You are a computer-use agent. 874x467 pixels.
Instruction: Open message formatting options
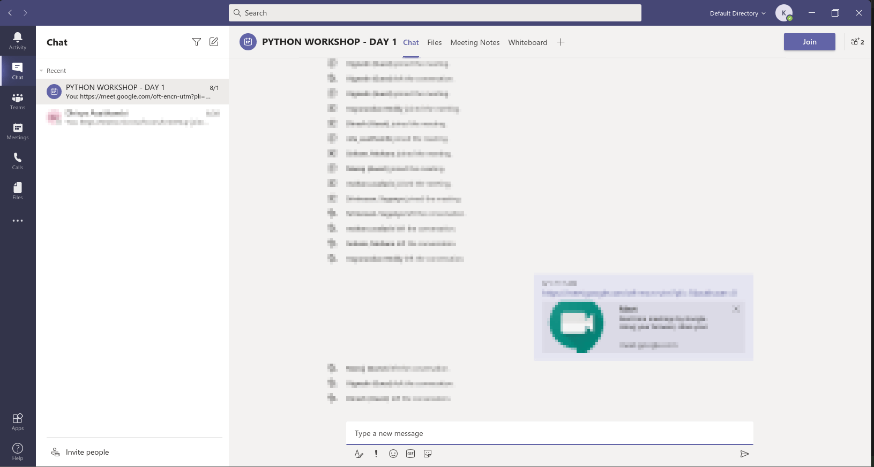tap(359, 454)
